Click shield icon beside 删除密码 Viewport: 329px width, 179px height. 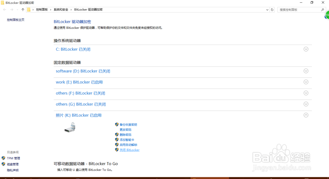[117, 134]
